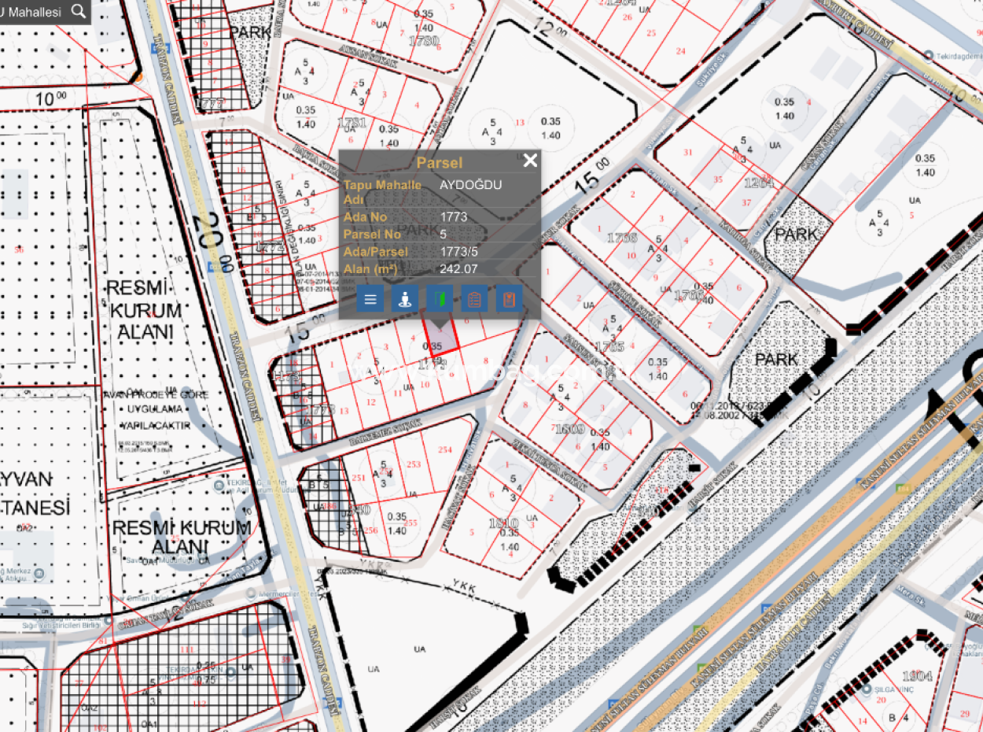Click the sealed document icon in Parsel popup
The height and width of the screenshot is (732, 983).
click(x=508, y=299)
